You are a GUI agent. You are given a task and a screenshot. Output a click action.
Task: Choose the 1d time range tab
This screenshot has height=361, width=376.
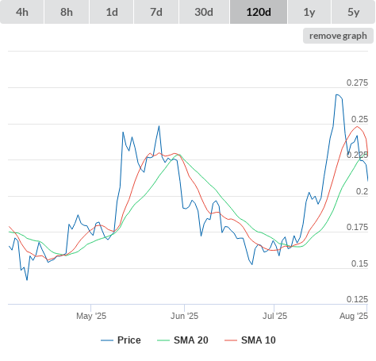112,12
